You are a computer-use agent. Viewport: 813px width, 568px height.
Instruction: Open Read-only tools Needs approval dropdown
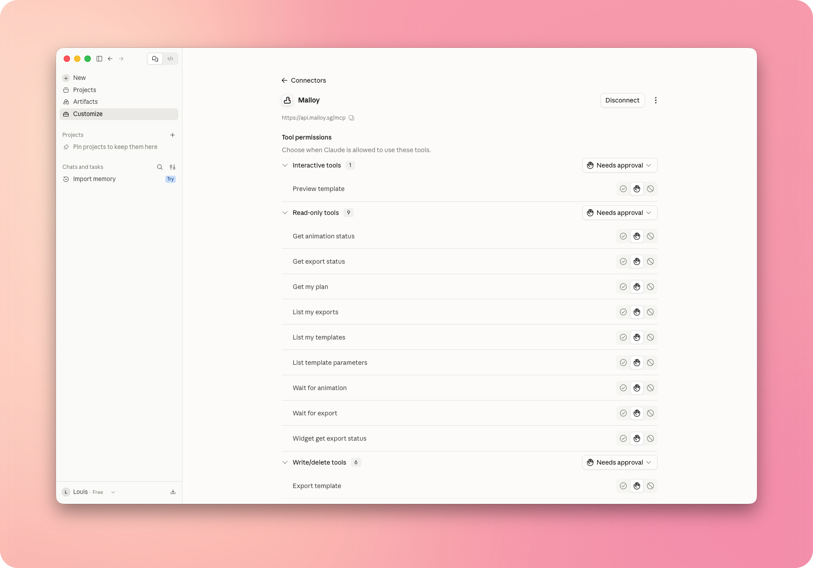[x=620, y=213]
